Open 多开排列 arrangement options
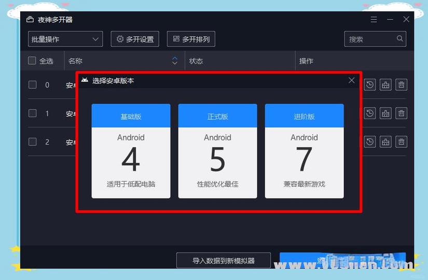 click(191, 39)
